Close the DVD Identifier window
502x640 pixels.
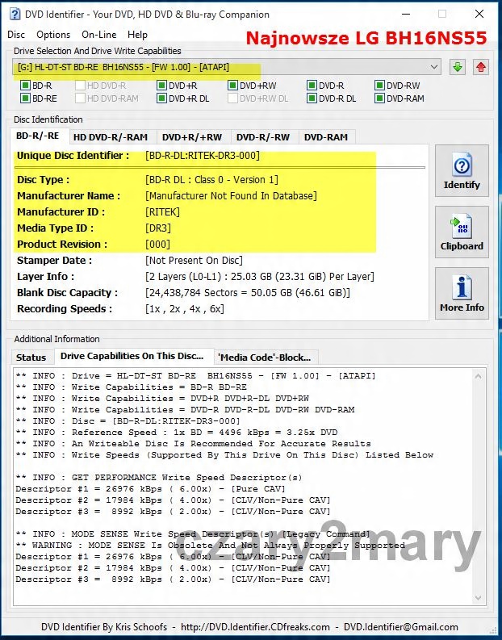click(479, 15)
